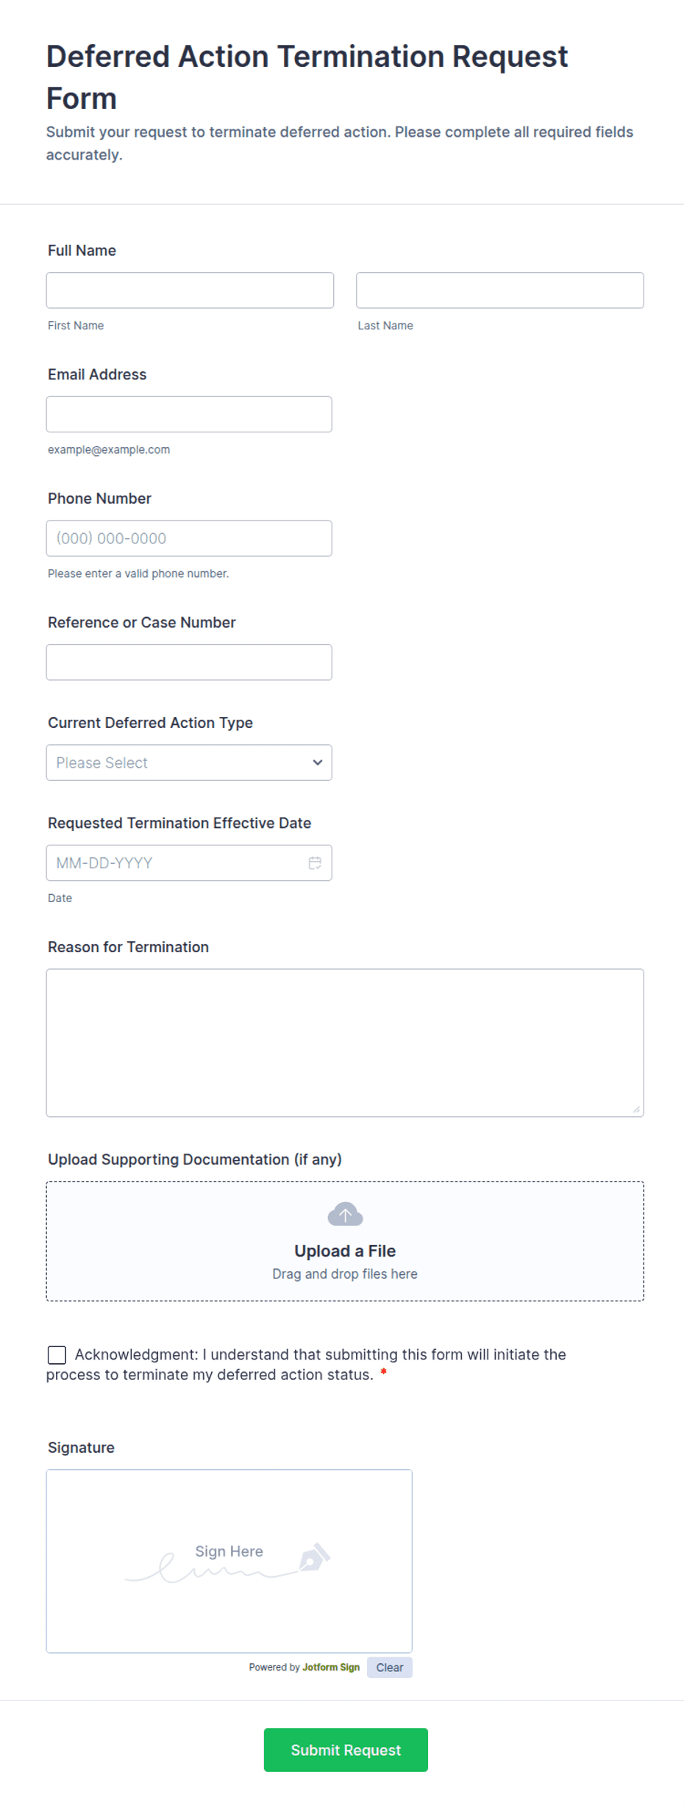Image resolution: width=684 pixels, height=1808 pixels.
Task: Click the Reason for Termination textarea
Action: click(x=345, y=1043)
